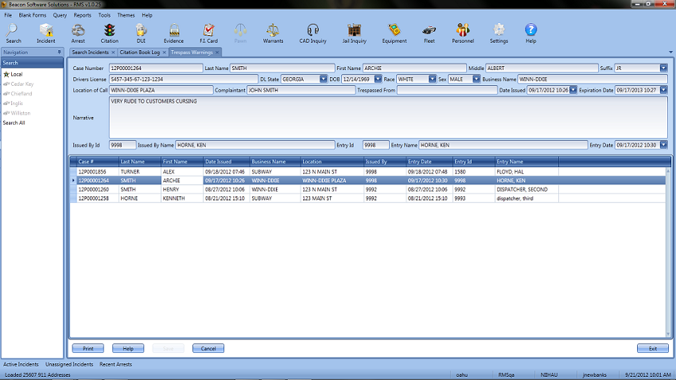Switch to the Citation Book Log tab
This screenshot has width=676, height=380.
[x=139, y=52]
